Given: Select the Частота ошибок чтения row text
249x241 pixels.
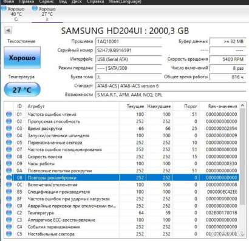Looking at the screenshot, I should [52, 114].
